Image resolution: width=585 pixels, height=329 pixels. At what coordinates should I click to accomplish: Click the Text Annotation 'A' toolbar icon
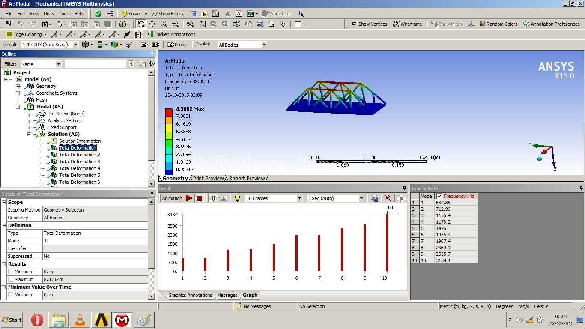point(239,14)
